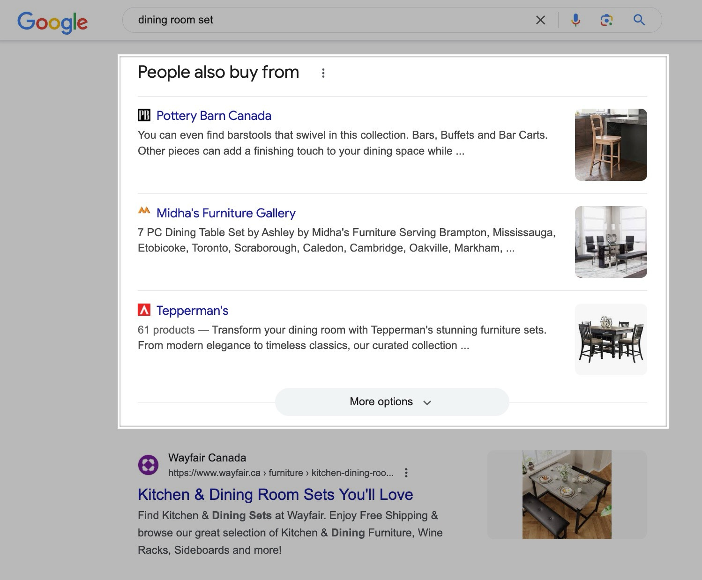Viewport: 702px width, 580px height.
Task: Open Google Lens image search
Action: tap(606, 20)
